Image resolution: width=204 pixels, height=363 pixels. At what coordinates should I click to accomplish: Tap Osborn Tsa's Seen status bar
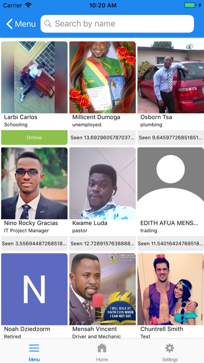click(171, 137)
